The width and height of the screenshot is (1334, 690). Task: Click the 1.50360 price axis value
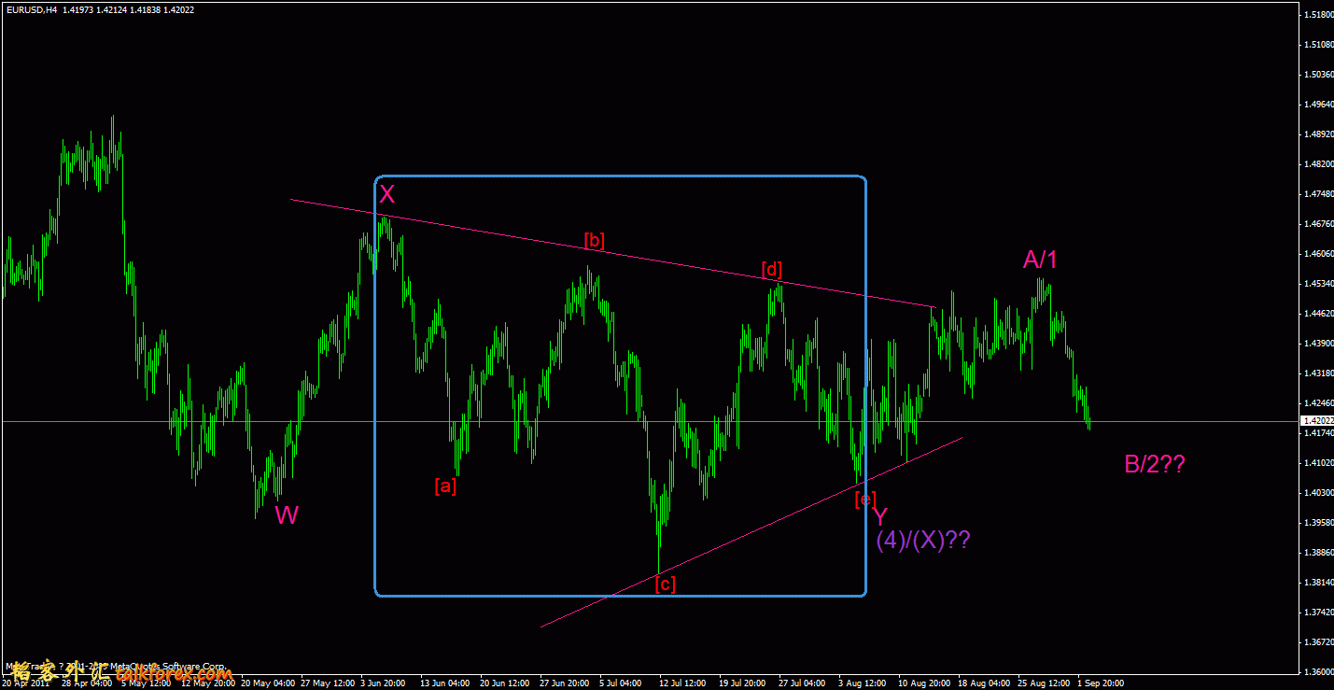point(1318,74)
